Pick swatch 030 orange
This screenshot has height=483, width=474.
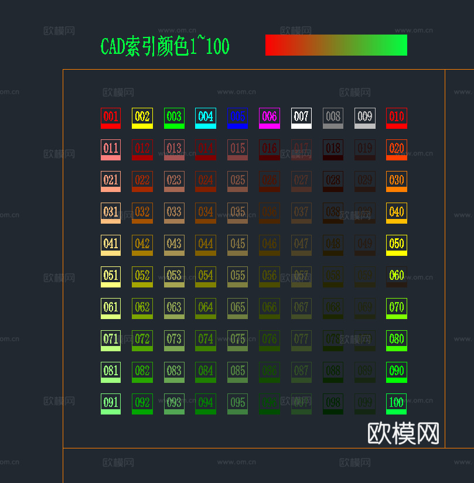point(396,181)
